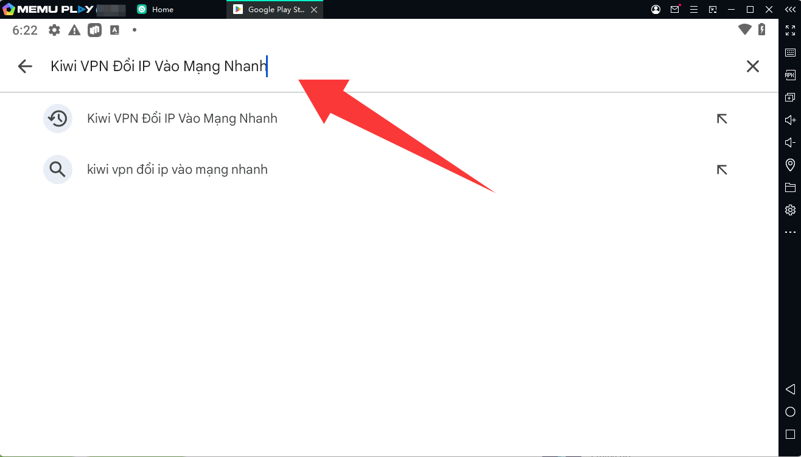Viewport: 801px width, 457px height.
Task: Open the keyboard mapping tool in the sidebar
Action: pyautogui.click(x=790, y=53)
